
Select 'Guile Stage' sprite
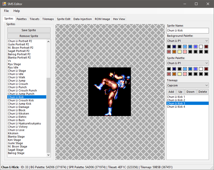27,143
